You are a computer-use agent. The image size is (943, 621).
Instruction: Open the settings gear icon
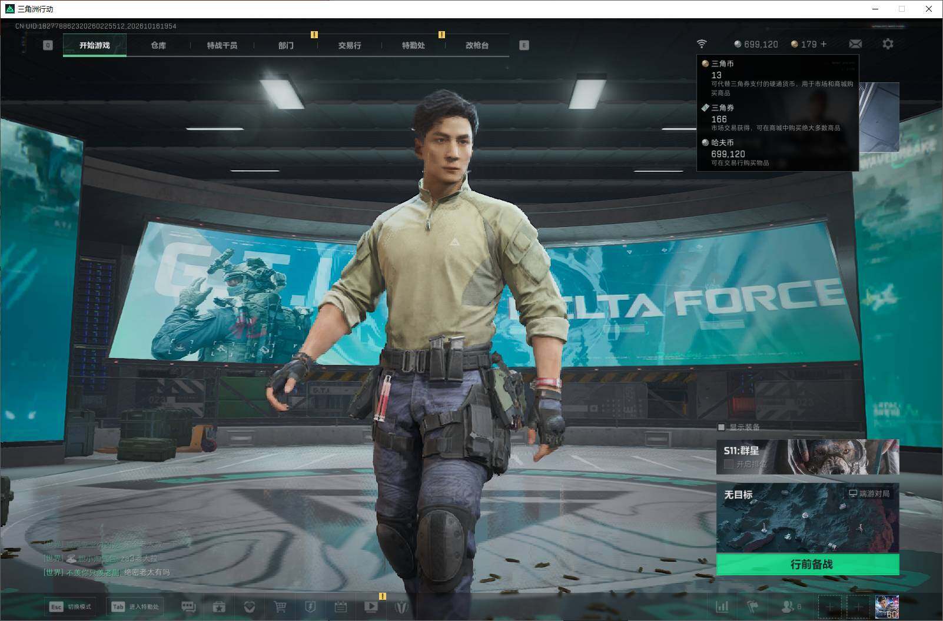point(888,44)
